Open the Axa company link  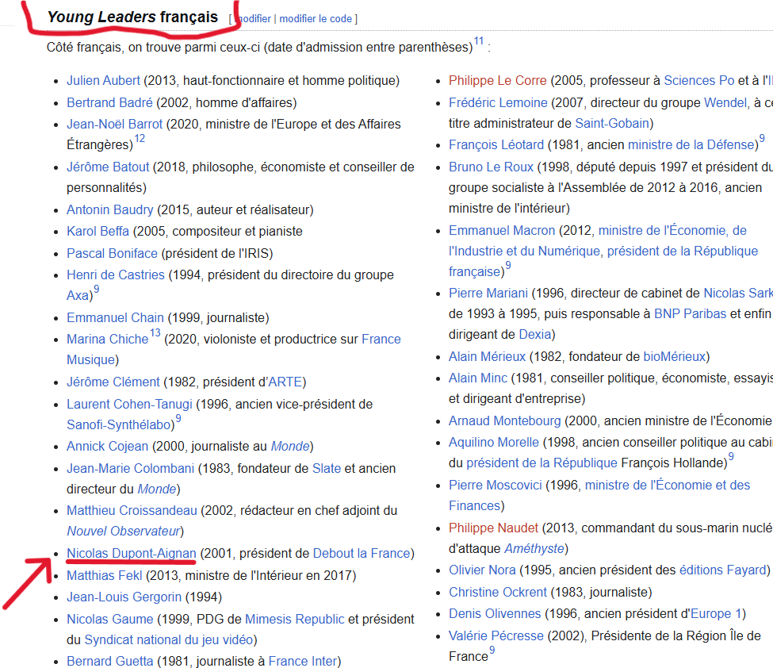click(x=78, y=295)
